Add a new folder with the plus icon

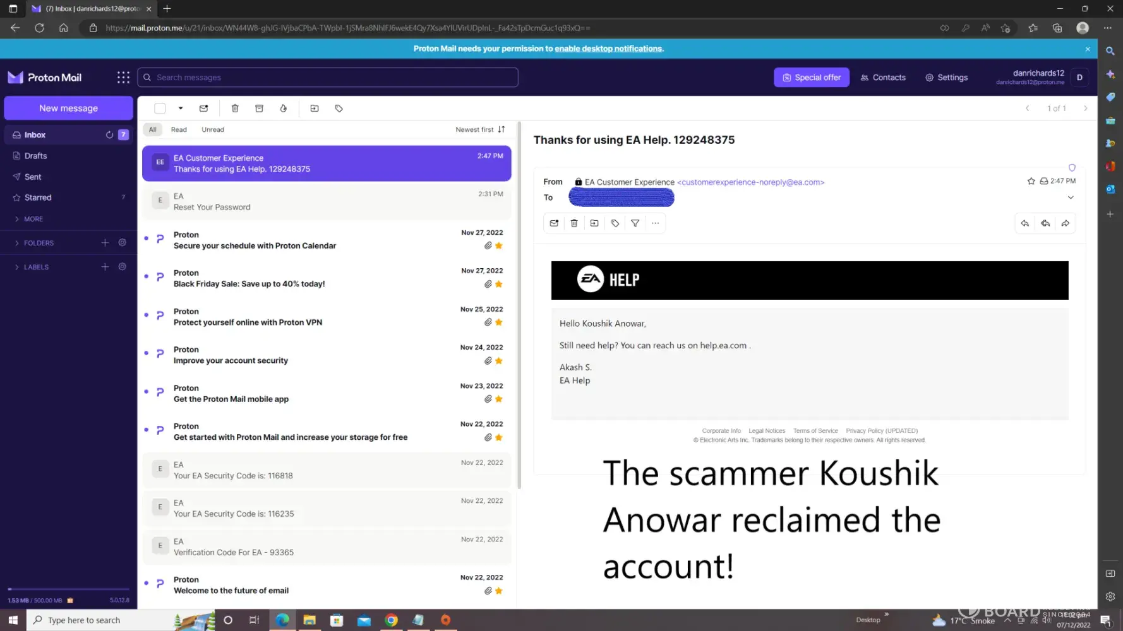pyautogui.click(x=105, y=242)
